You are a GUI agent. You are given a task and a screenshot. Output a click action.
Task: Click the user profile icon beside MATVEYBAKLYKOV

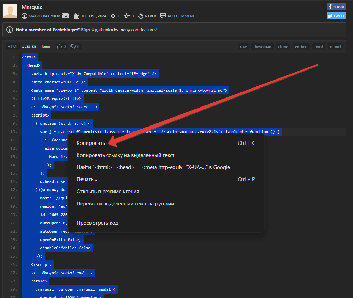tap(24, 16)
